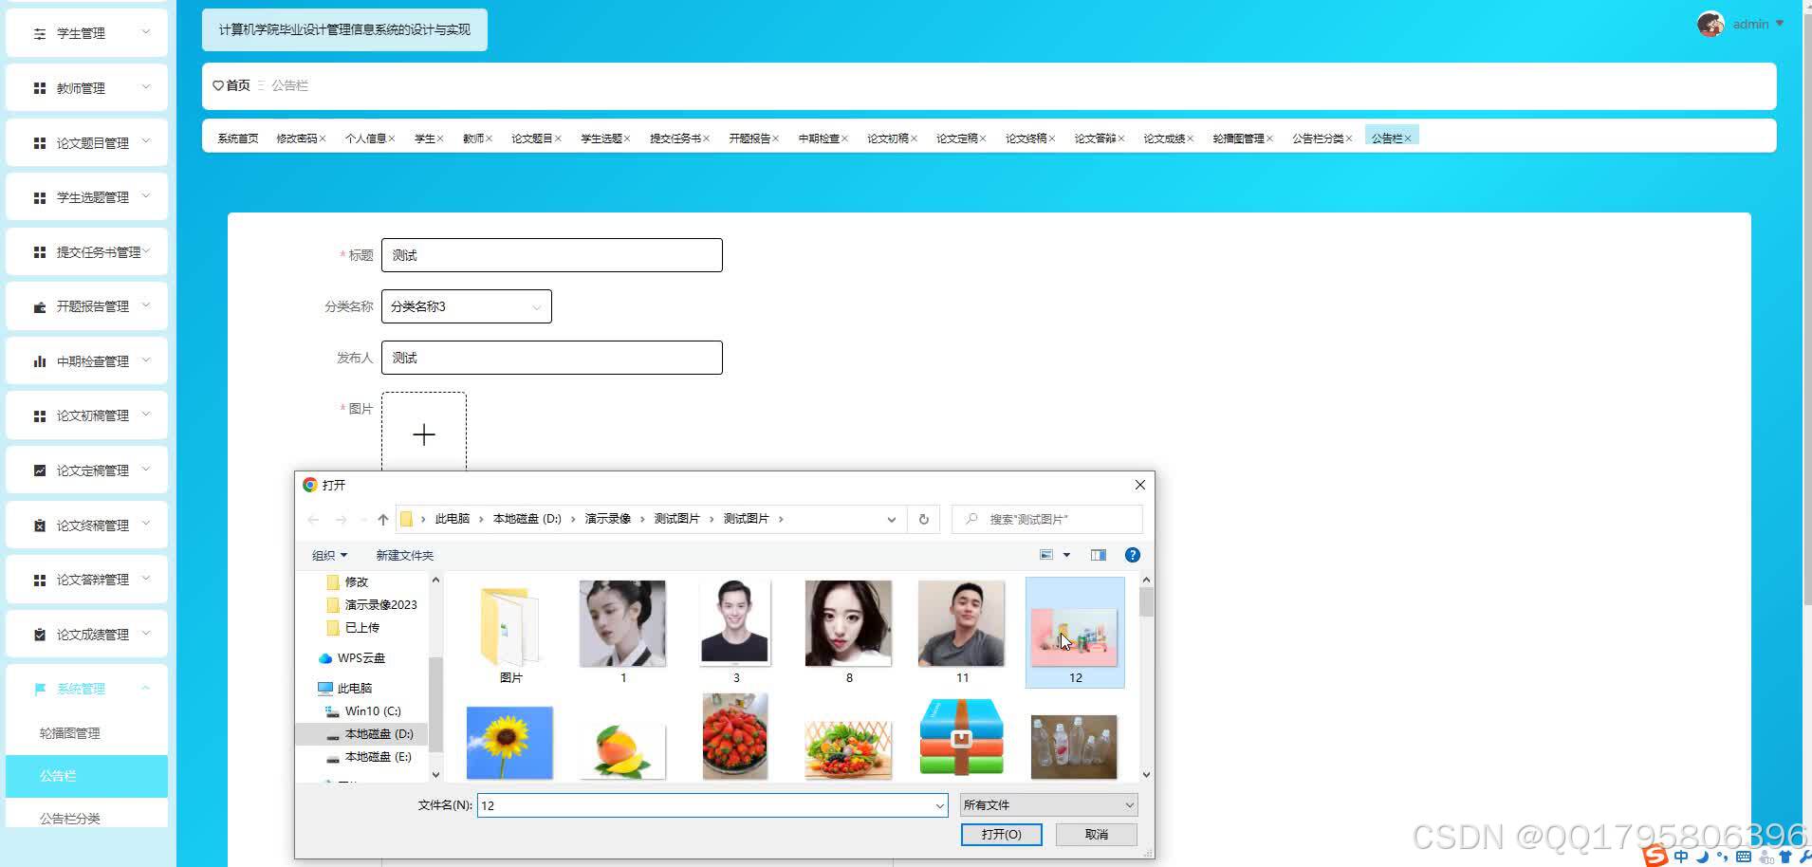Close the active 公告栏 tab

tap(1408, 138)
